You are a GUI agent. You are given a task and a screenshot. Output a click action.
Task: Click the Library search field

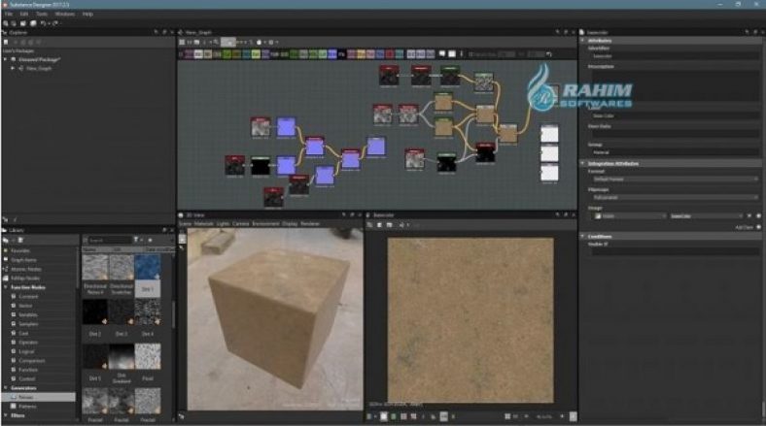(107, 239)
